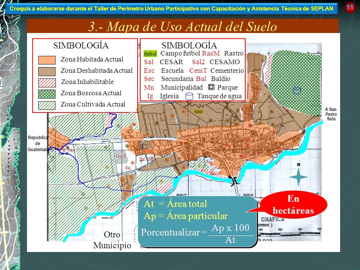Select the green-dotted Zona Boscosa Actual swatch
This screenshot has width=360, height=270.
(x=47, y=94)
